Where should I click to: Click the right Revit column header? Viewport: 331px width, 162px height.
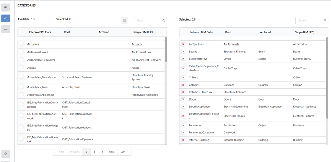[x=228, y=32]
